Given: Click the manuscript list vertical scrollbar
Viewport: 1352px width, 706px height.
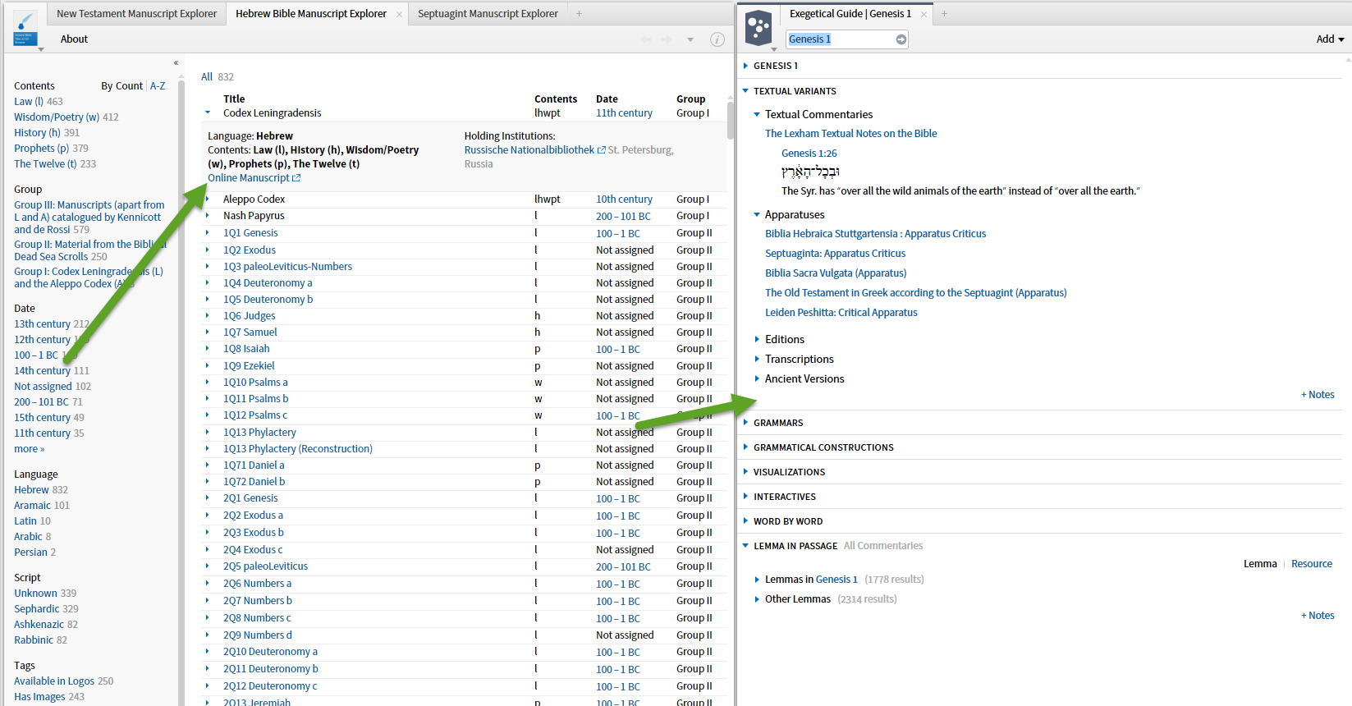Looking at the screenshot, I should (x=731, y=120).
